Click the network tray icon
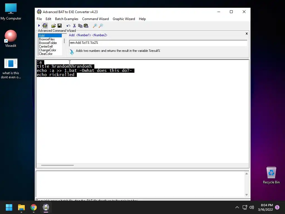The image size is (285, 214). (245, 207)
